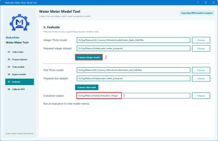Open the 01 Collect data step
Screen dimensions: 218x141
[x=20, y=52]
